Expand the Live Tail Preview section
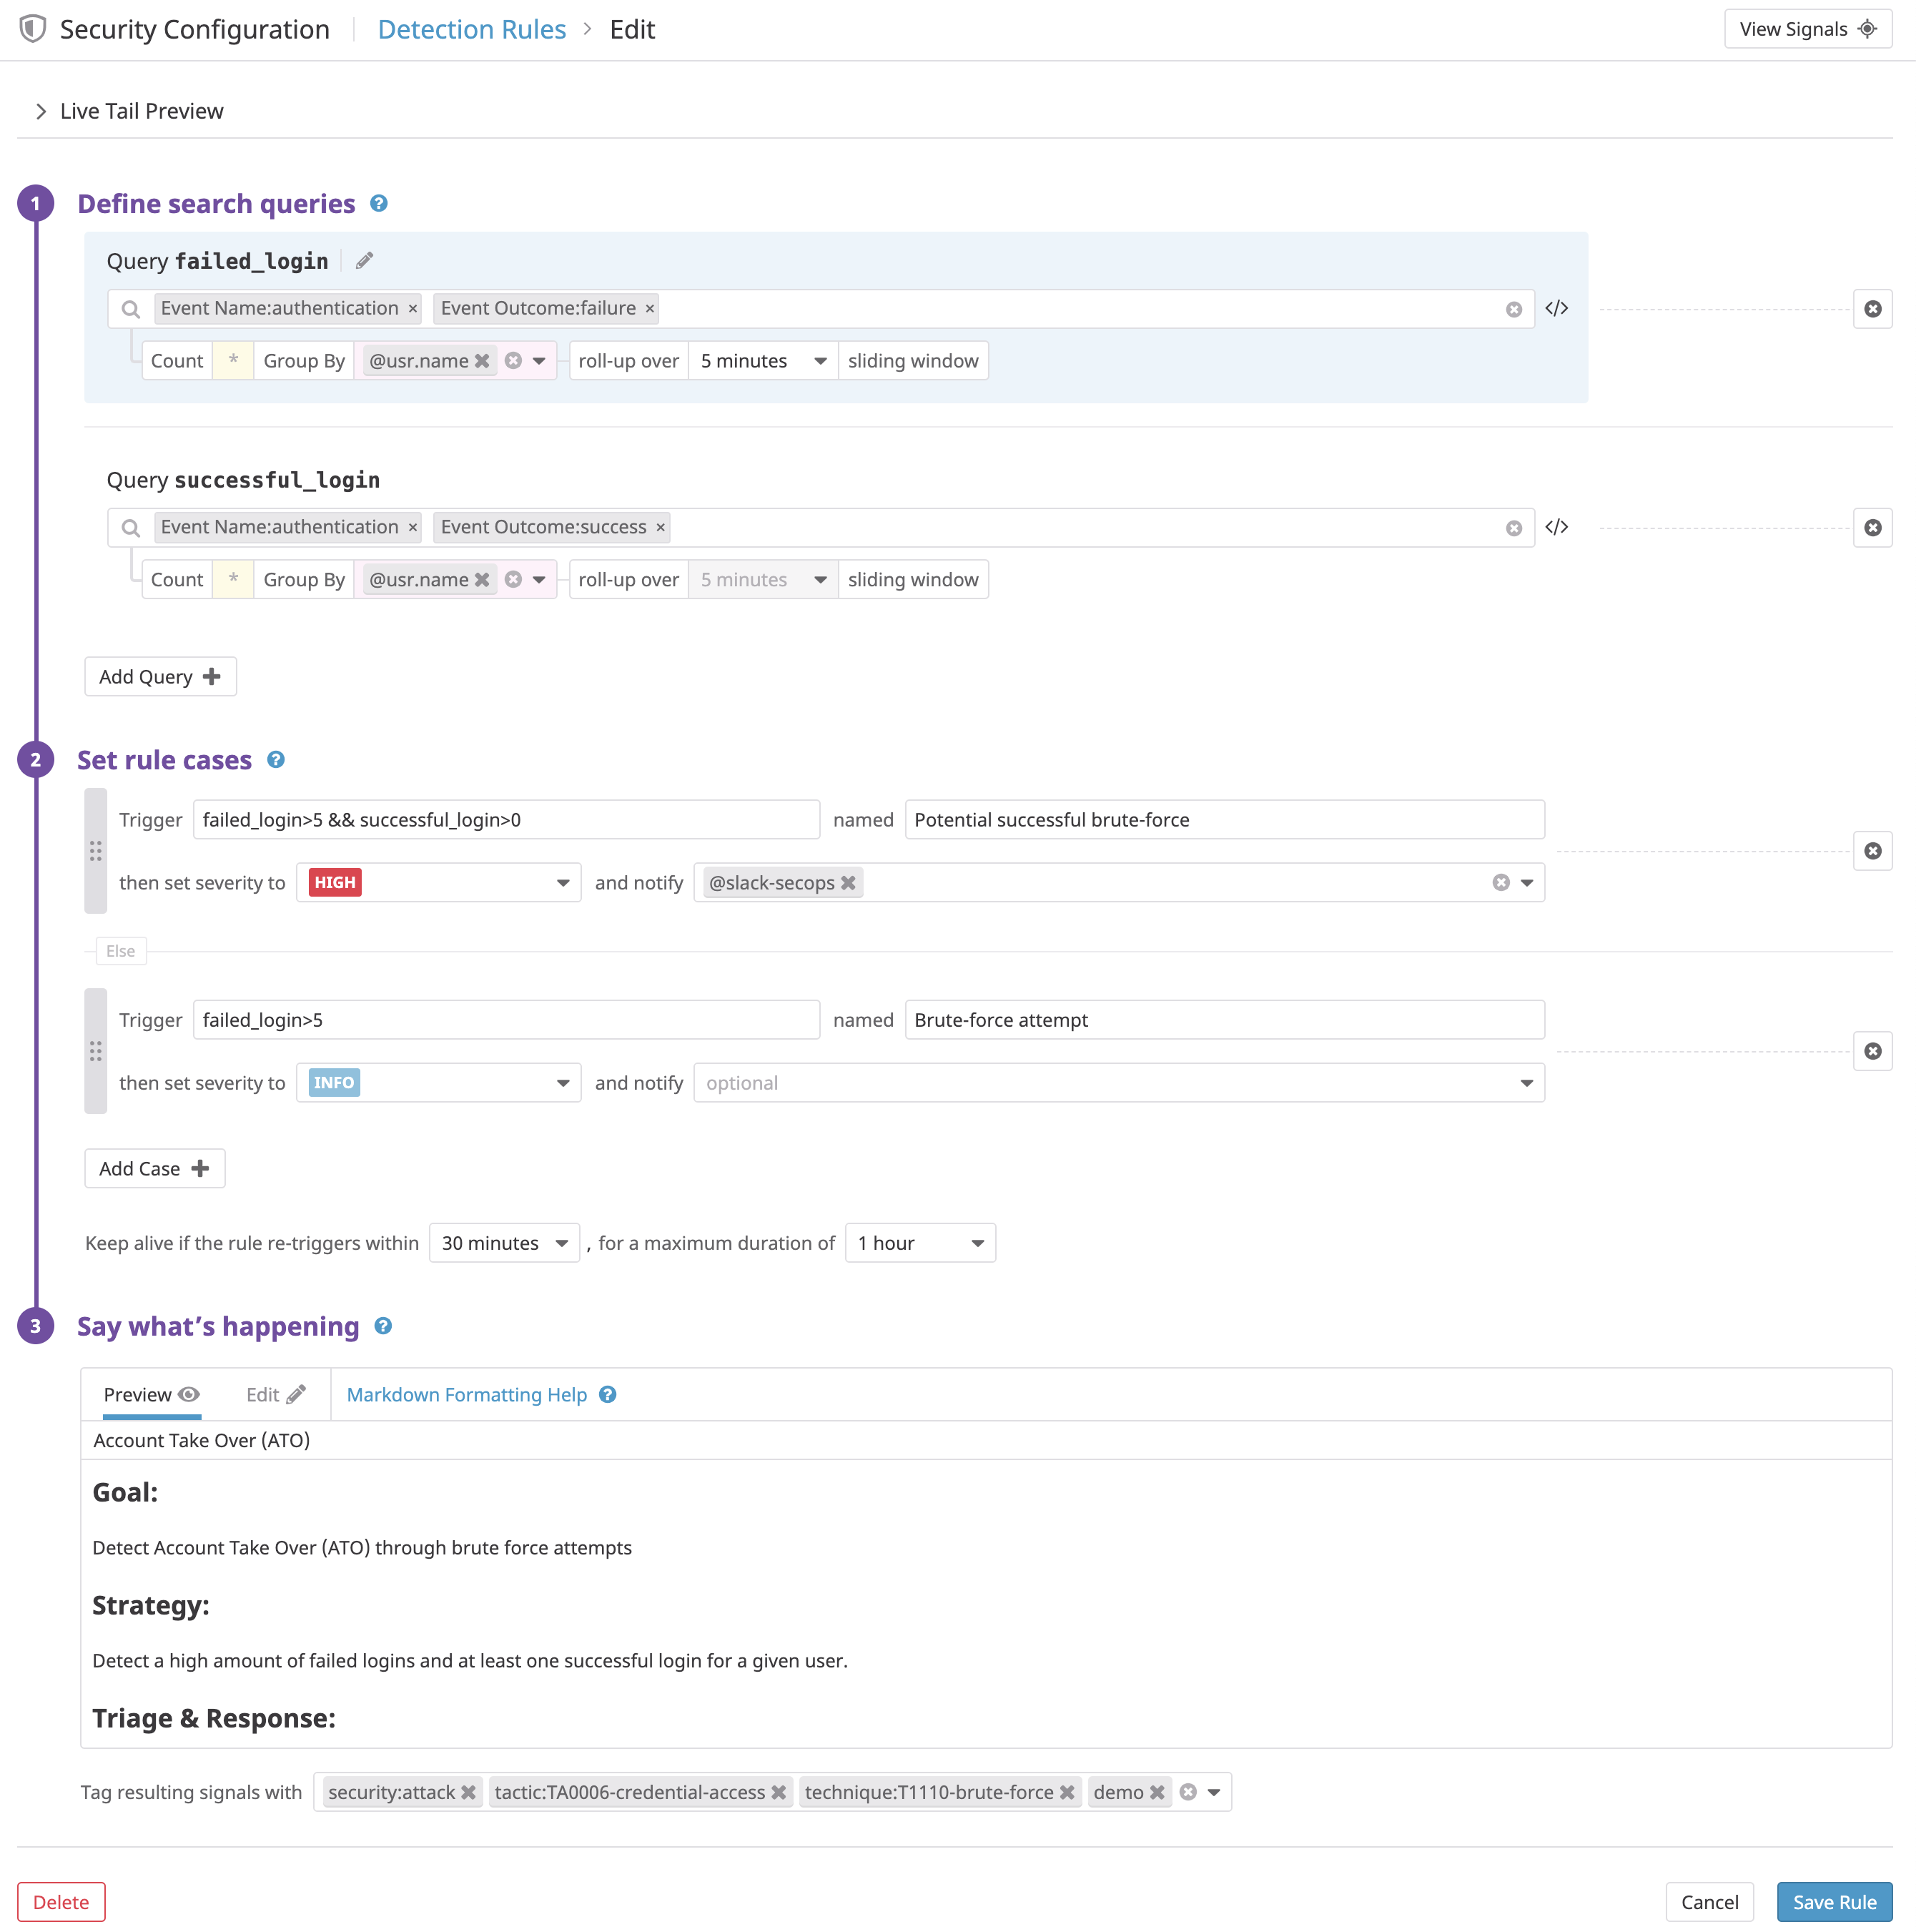Screen dimensions: 1916x1932 pos(41,110)
